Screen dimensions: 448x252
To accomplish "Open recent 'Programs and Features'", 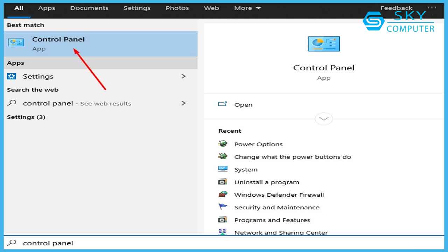I will tap(272, 220).
